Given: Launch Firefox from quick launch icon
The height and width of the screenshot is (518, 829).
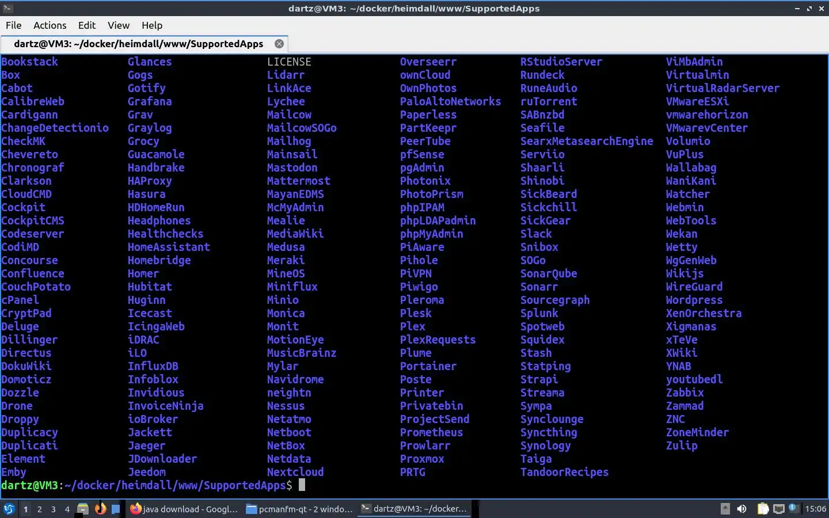Looking at the screenshot, I should pos(100,509).
